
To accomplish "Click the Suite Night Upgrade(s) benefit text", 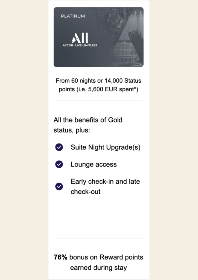I will [106, 147].
